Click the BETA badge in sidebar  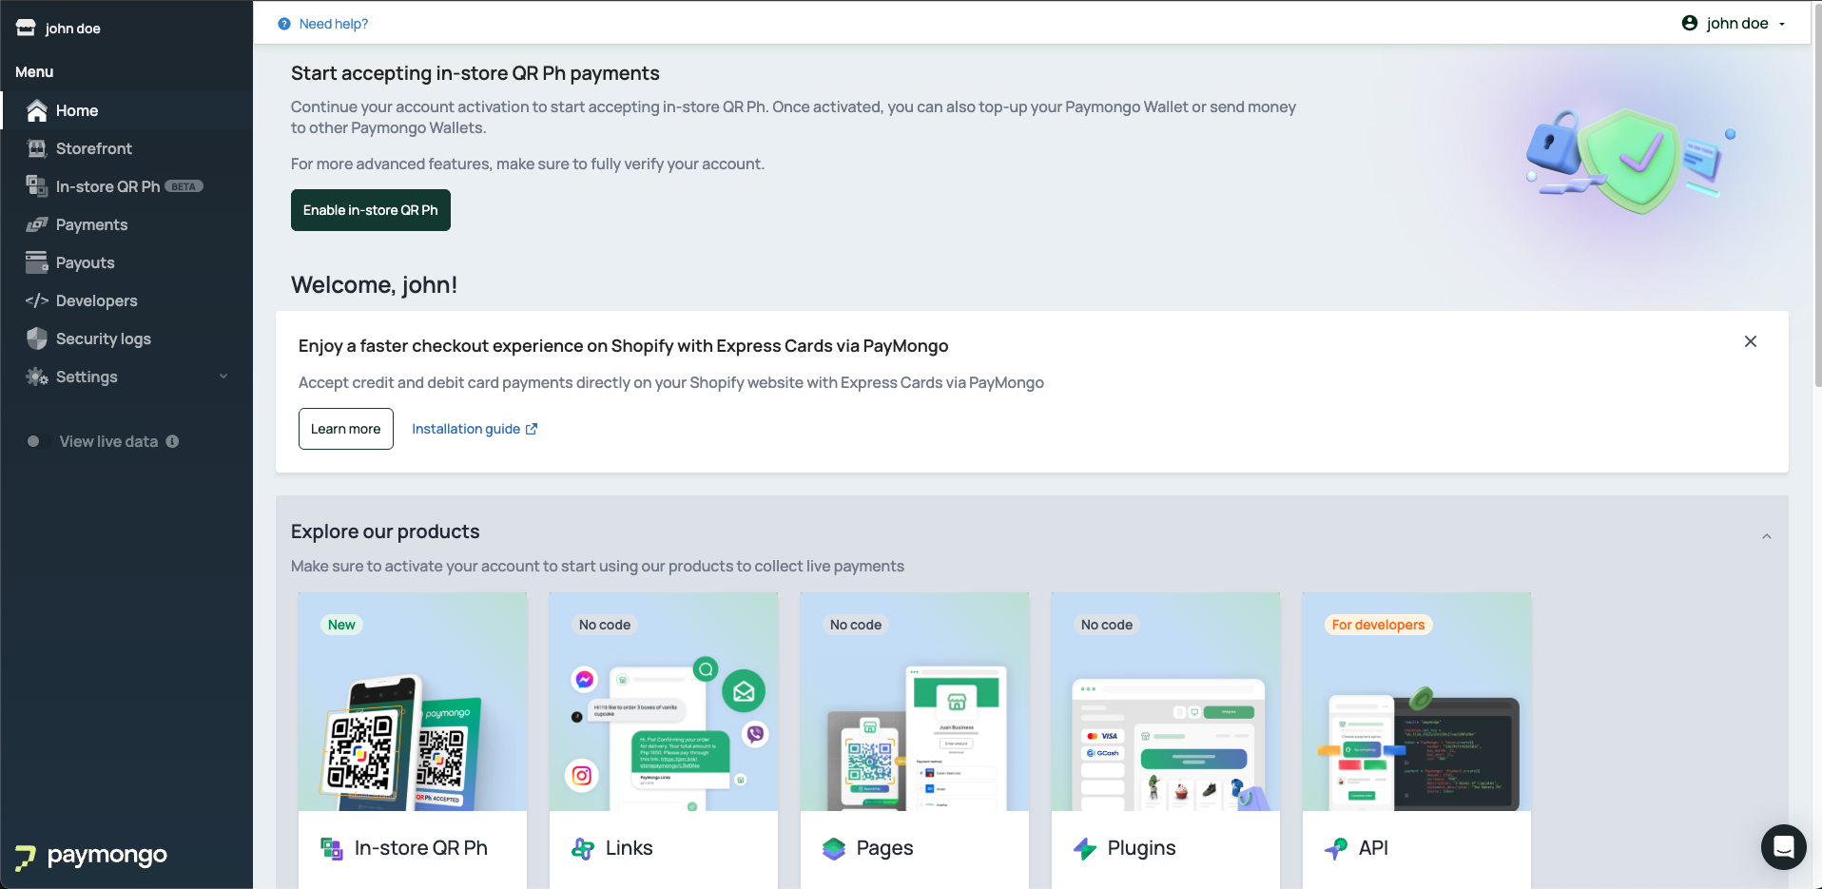(184, 186)
